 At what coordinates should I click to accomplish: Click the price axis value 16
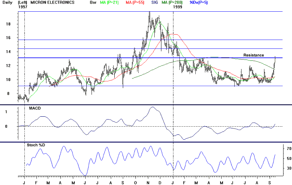(x=8, y=38)
